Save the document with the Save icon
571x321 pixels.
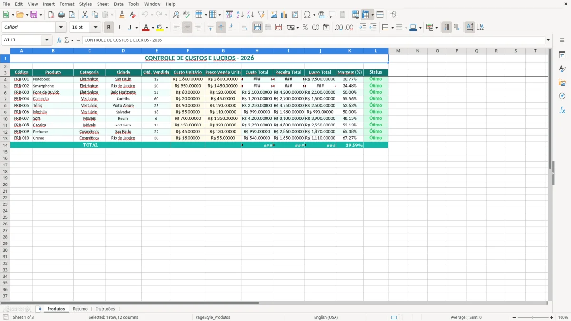tap(34, 15)
